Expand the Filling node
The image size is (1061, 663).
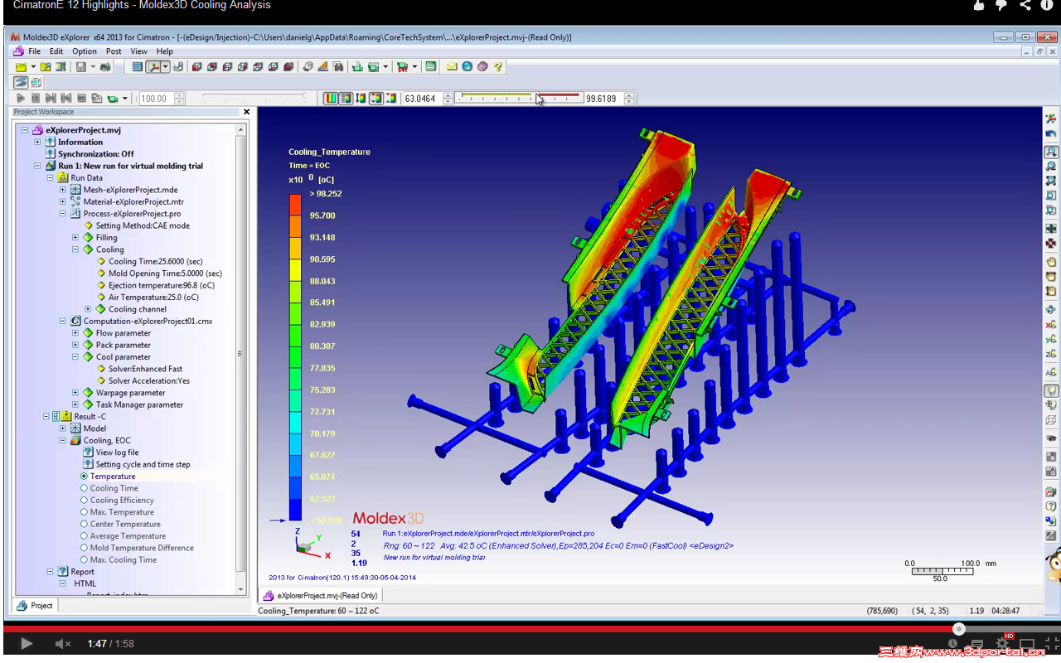(75, 238)
